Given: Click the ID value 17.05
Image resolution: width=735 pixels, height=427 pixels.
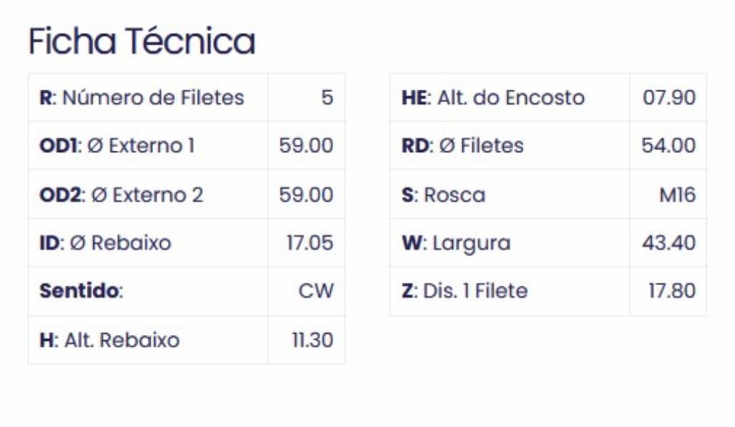Looking at the screenshot, I should pyautogui.click(x=310, y=243).
